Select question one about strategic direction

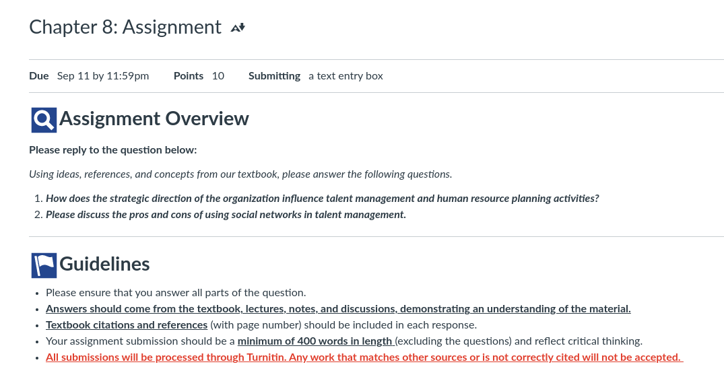(323, 199)
